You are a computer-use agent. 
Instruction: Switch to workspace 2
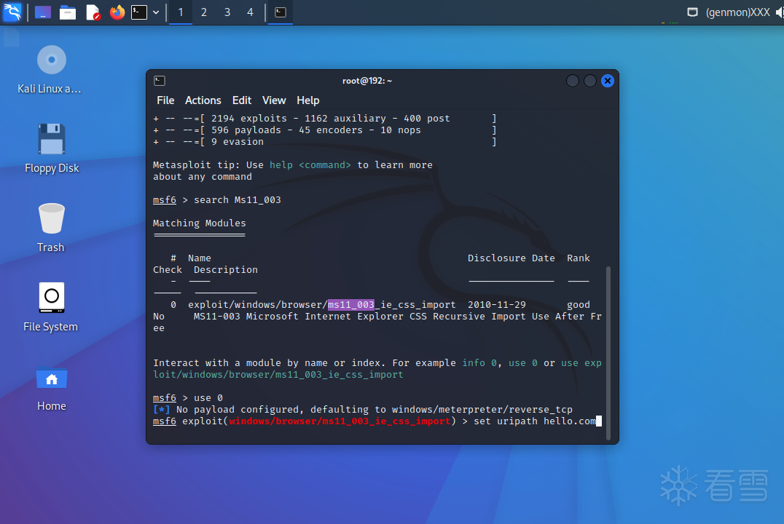click(x=204, y=12)
